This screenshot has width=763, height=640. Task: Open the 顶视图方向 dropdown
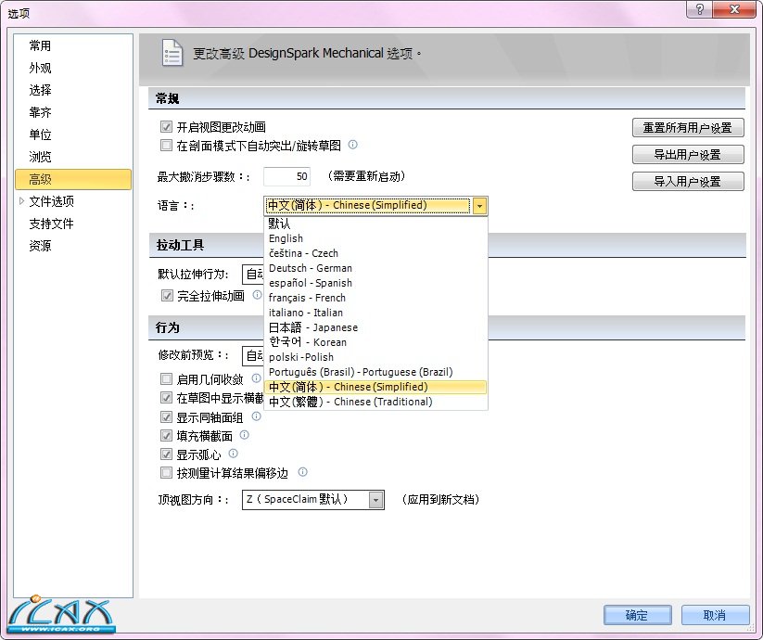click(375, 500)
